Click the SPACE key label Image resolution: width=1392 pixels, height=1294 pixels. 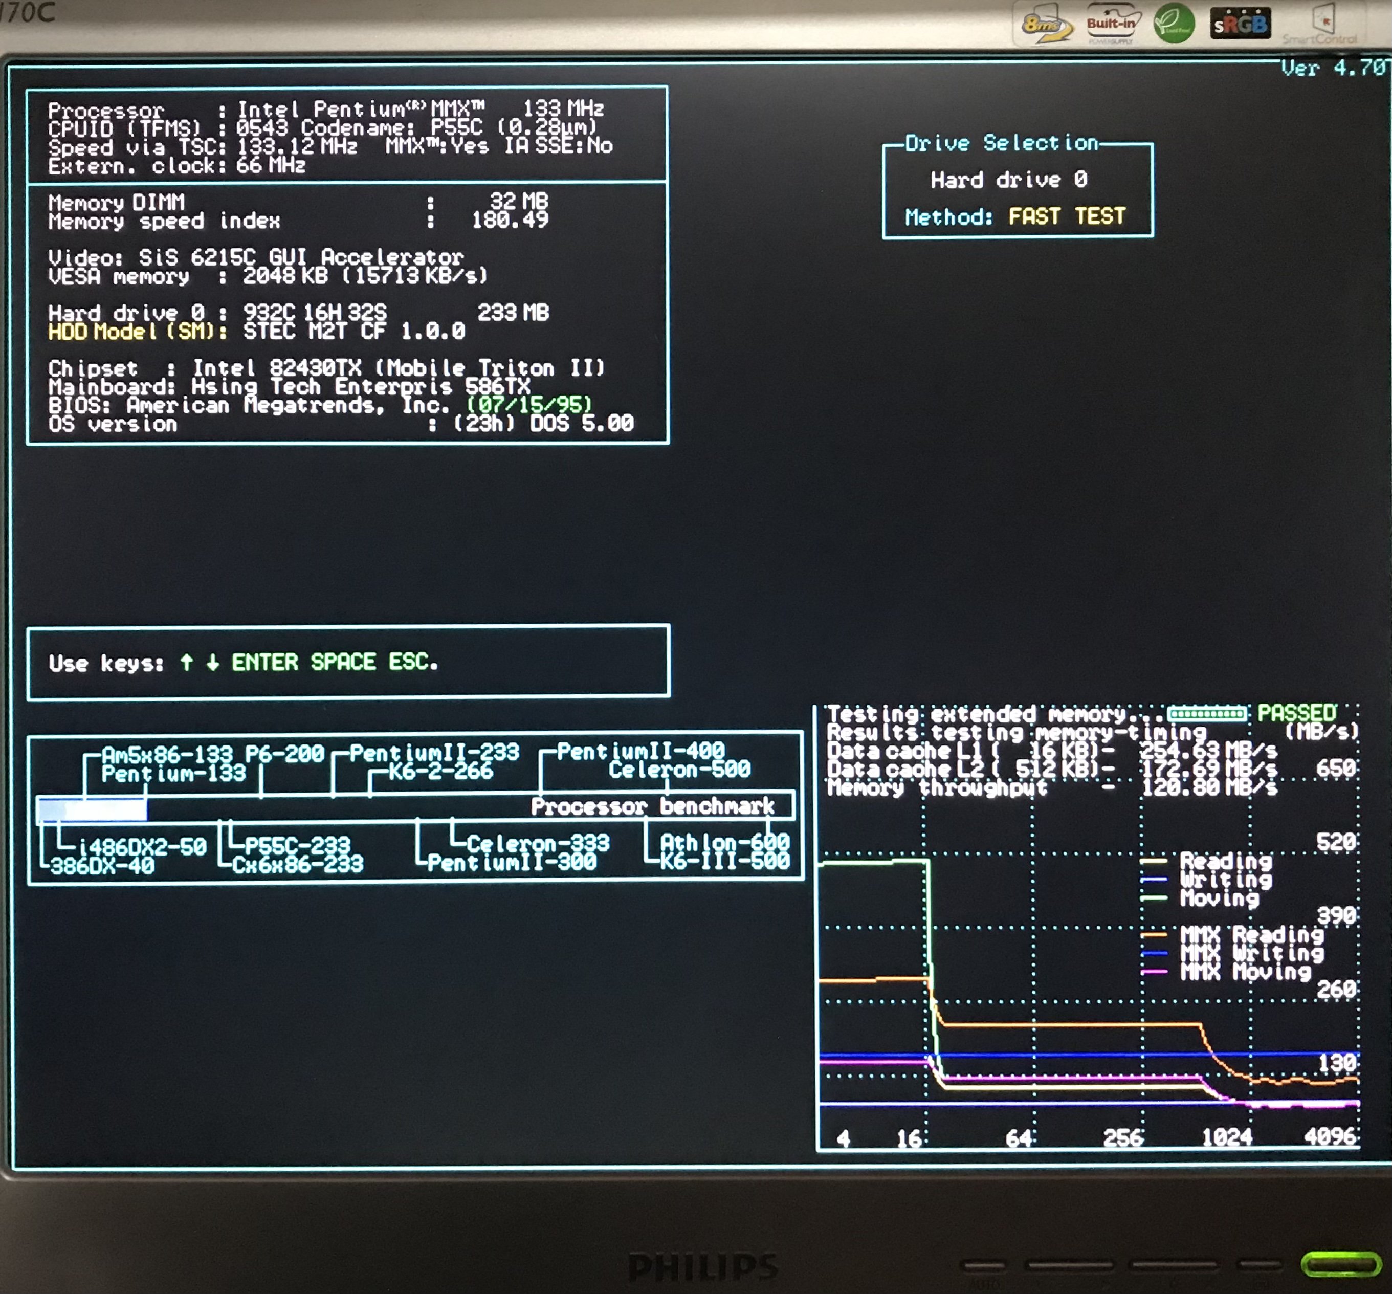[343, 662]
